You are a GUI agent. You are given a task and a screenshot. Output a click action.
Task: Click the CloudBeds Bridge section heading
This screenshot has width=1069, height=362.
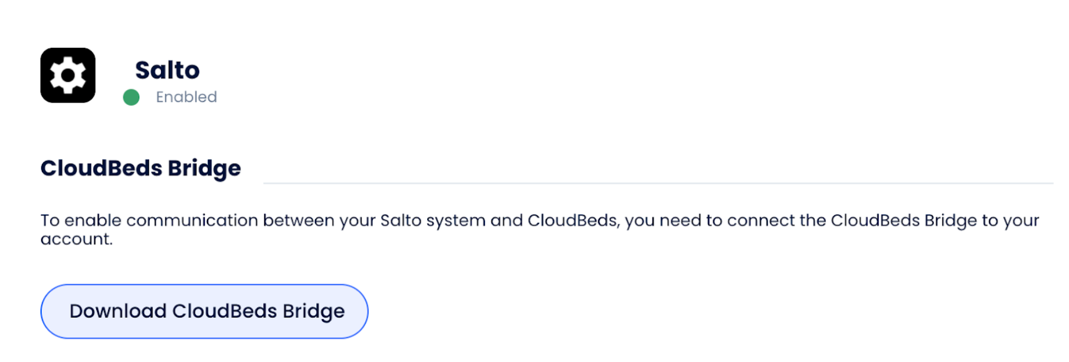140,169
